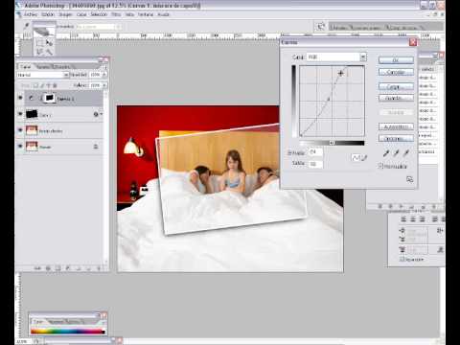
Task: Select the white point eyedropper in Curves
Action: [x=406, y=153]
